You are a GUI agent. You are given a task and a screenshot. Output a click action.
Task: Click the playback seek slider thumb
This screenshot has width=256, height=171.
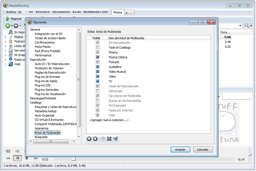tap(74, 159)
